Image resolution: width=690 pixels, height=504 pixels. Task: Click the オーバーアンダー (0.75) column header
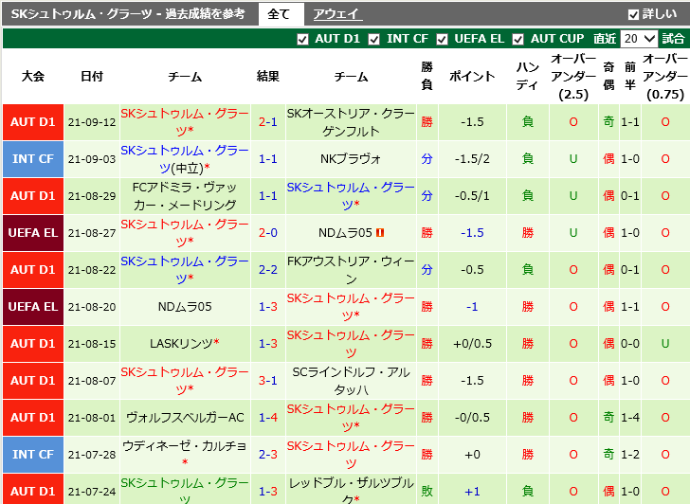tap(665, 76)
